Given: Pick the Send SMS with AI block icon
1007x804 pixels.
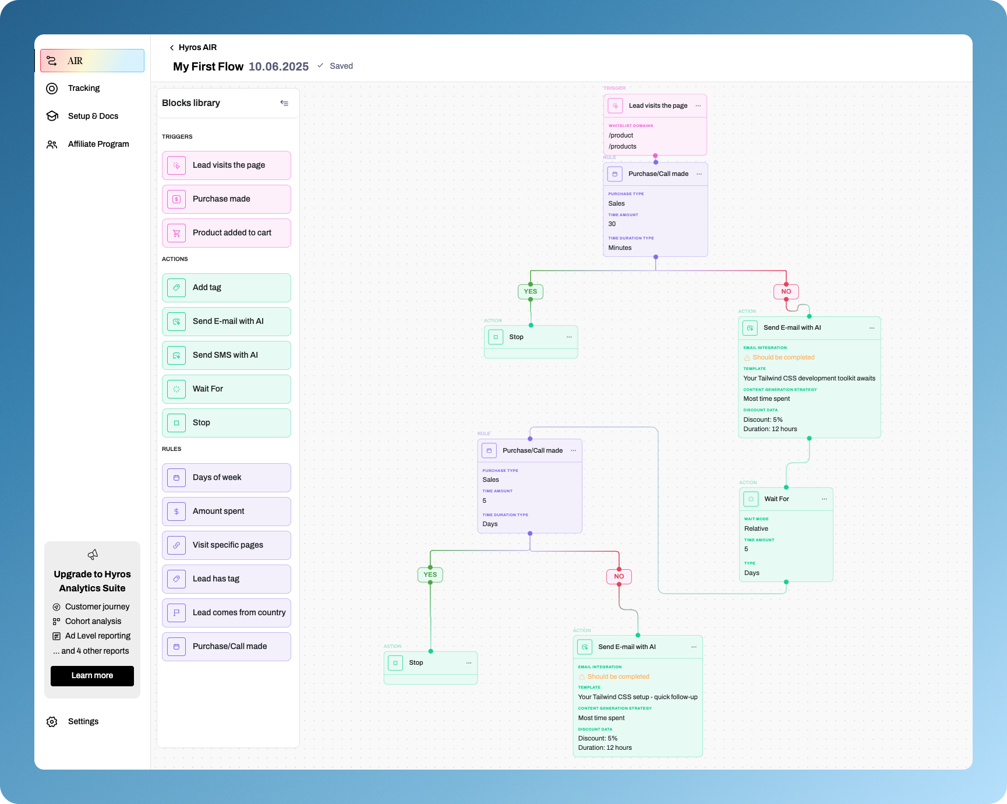Looking at the screenshot, I should (176, 355).
